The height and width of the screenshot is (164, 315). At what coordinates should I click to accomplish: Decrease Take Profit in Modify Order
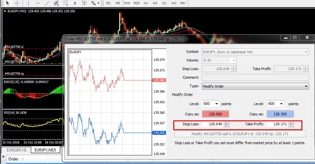(x=291, y=125)
